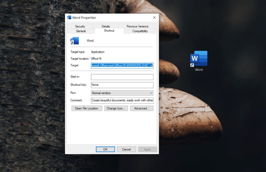Open the Security tab
266x172 pixels.
pos(80,26)
